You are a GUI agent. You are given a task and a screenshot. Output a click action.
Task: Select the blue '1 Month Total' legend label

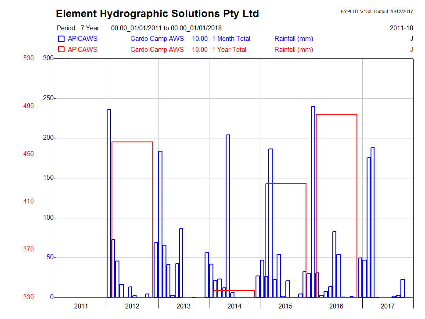(231, 39)
